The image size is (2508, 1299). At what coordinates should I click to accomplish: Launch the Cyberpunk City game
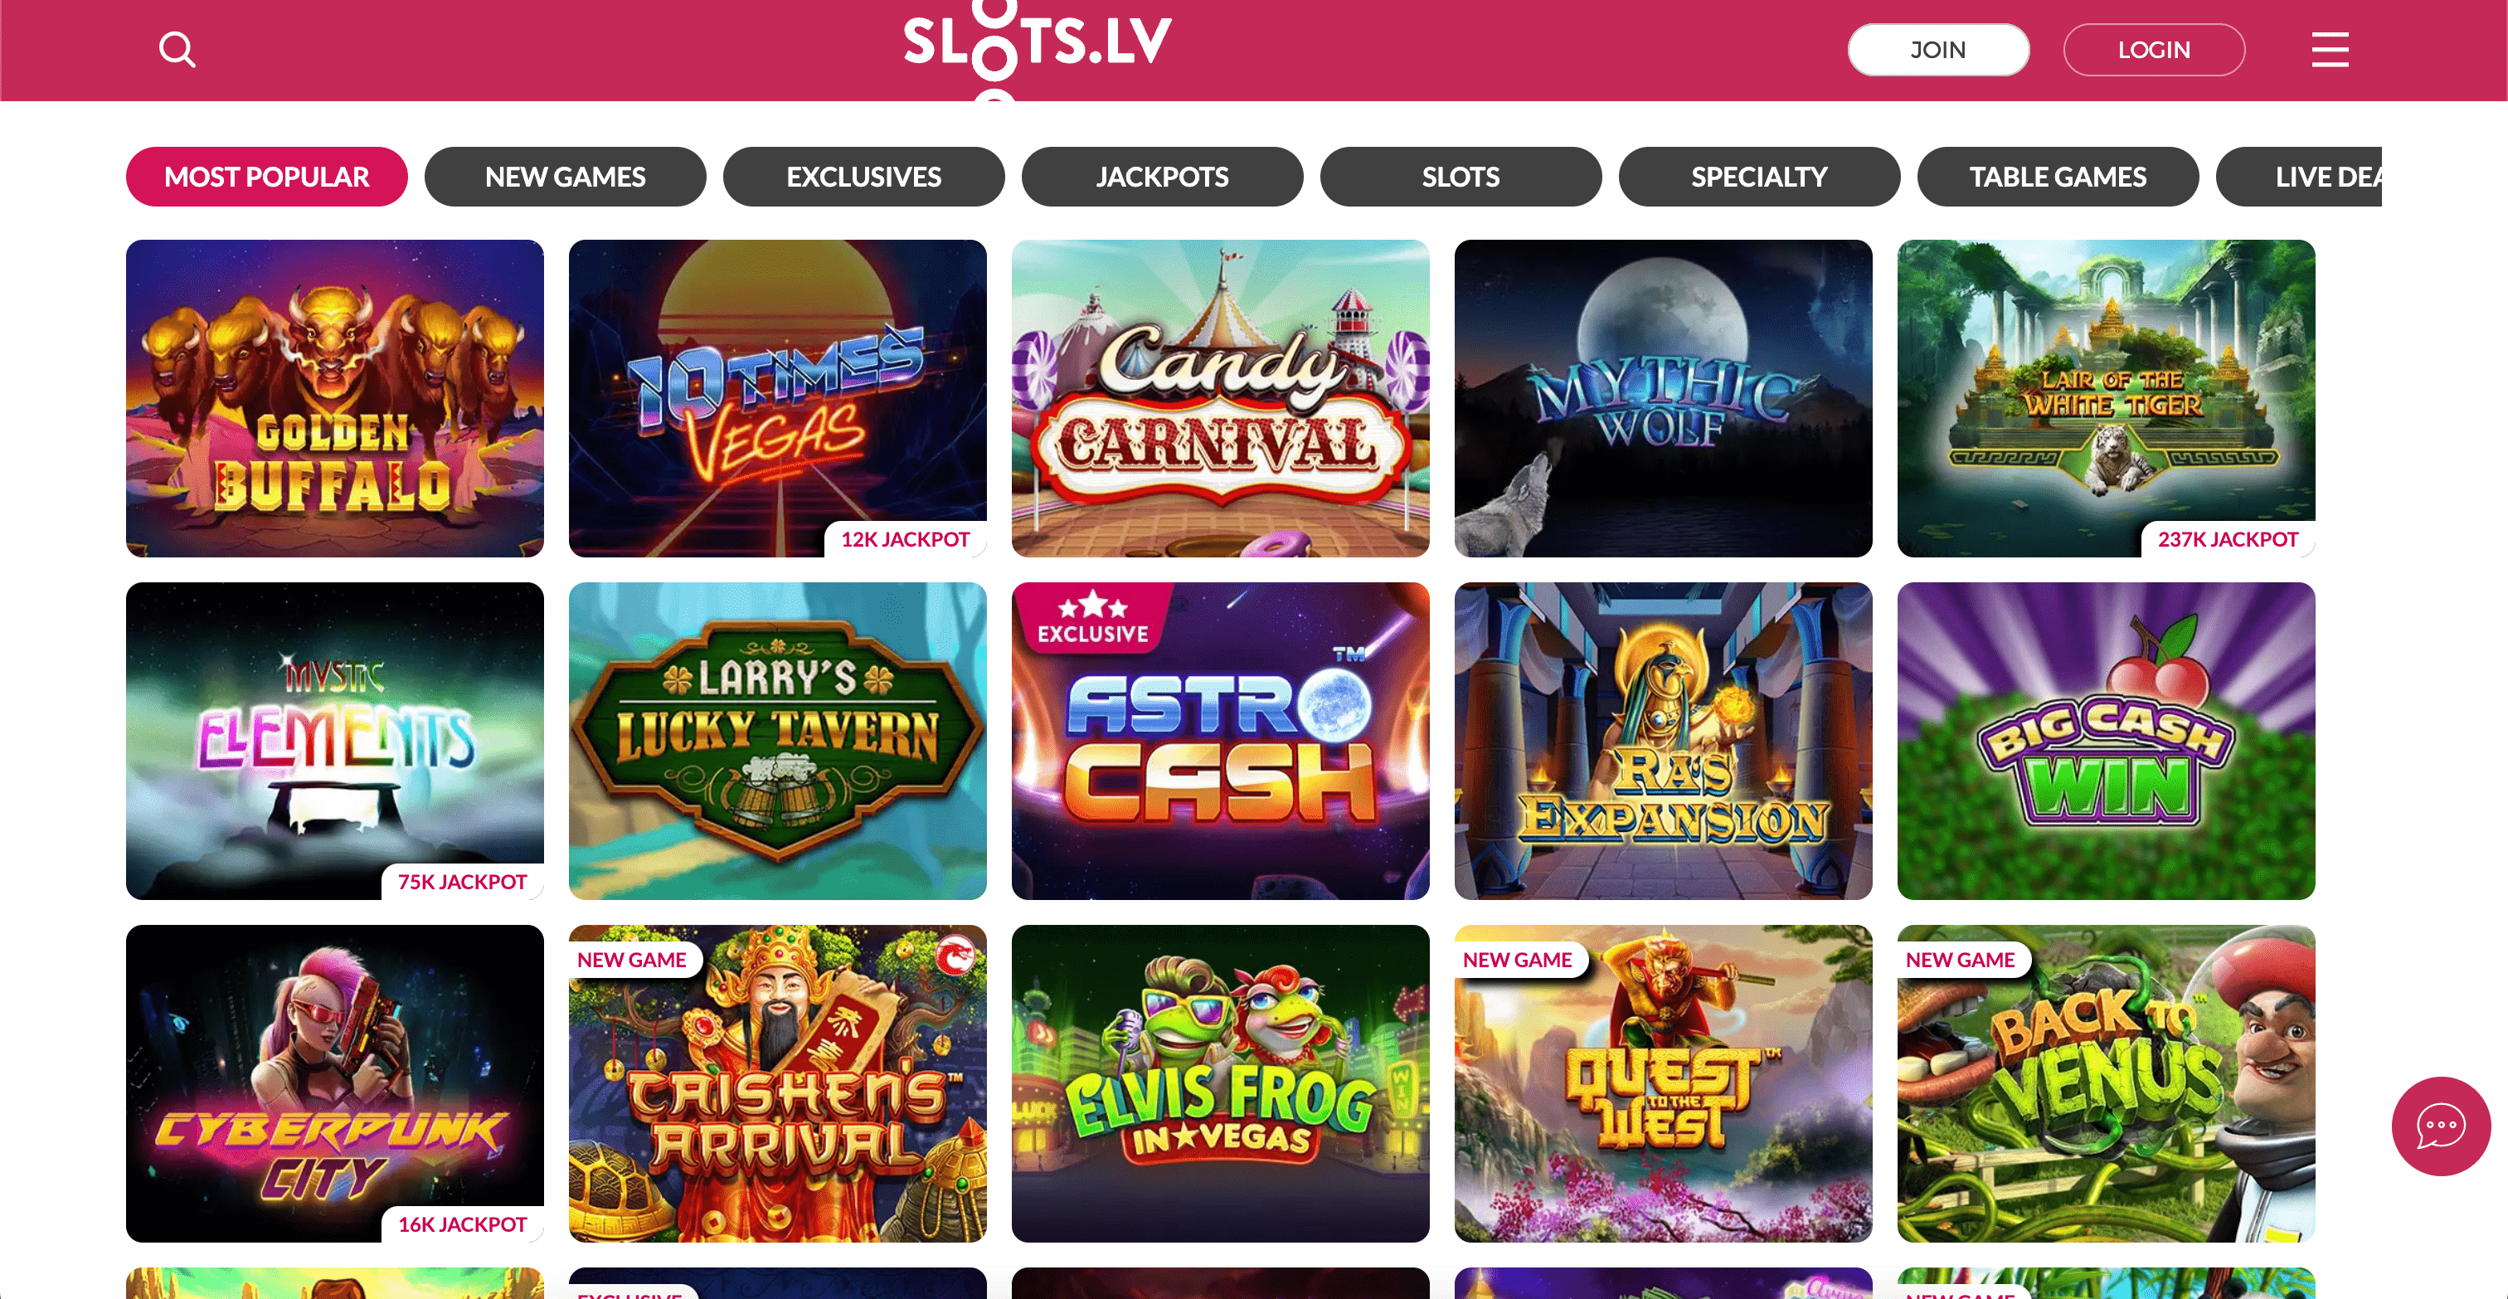[335, 1084]
